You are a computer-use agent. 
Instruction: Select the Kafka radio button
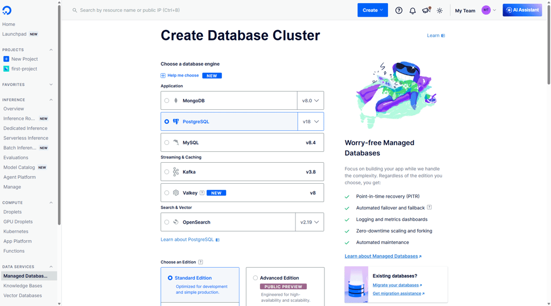[x=167, y=172]
